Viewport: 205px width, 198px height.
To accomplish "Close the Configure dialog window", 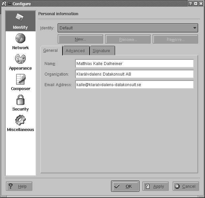I will pos(201,4).
